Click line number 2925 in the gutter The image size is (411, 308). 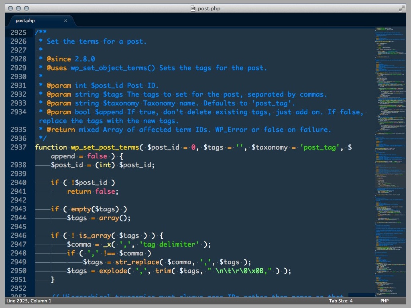(18, 32)
